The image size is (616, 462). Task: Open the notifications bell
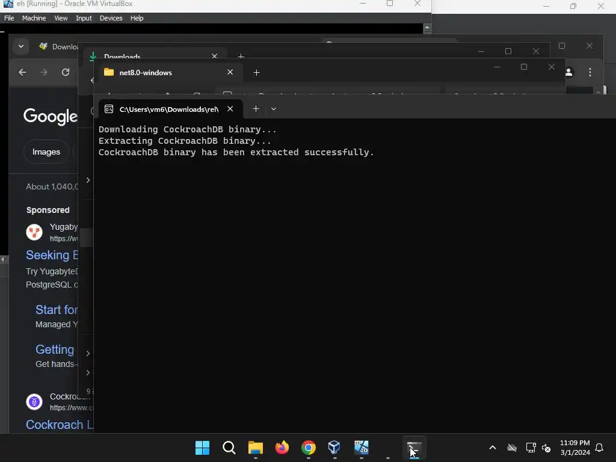click(600, 448)
